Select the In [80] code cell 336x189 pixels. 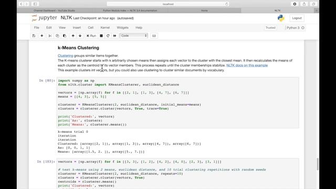click(177, 102)
